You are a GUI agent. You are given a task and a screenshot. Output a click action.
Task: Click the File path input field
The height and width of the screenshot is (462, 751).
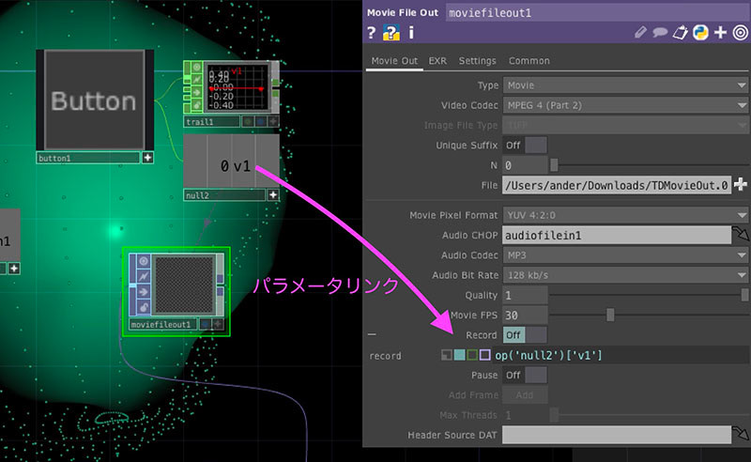617,185
